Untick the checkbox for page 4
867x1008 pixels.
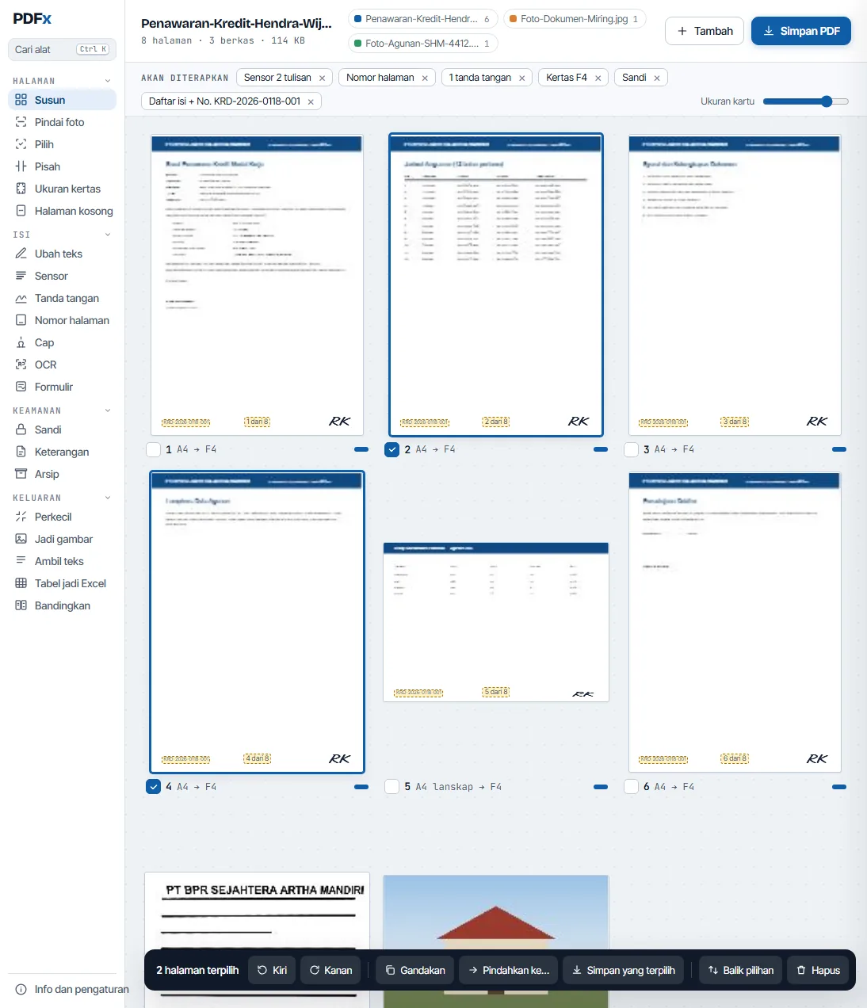[154, 787]
